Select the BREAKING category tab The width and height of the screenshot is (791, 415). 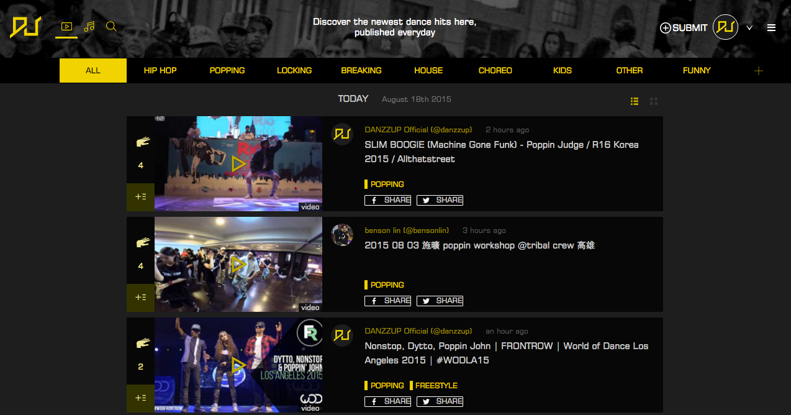pos(361,70)
